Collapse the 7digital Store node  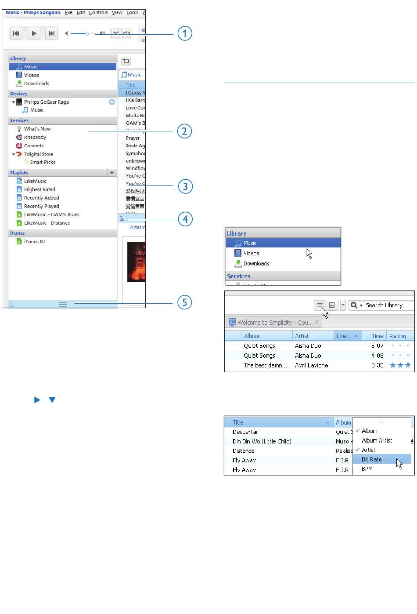click(14, 154)
